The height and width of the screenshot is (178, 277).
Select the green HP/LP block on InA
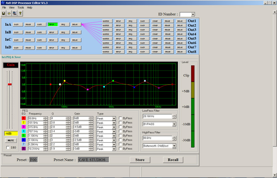pyautogui.click(x=52, y=24)
